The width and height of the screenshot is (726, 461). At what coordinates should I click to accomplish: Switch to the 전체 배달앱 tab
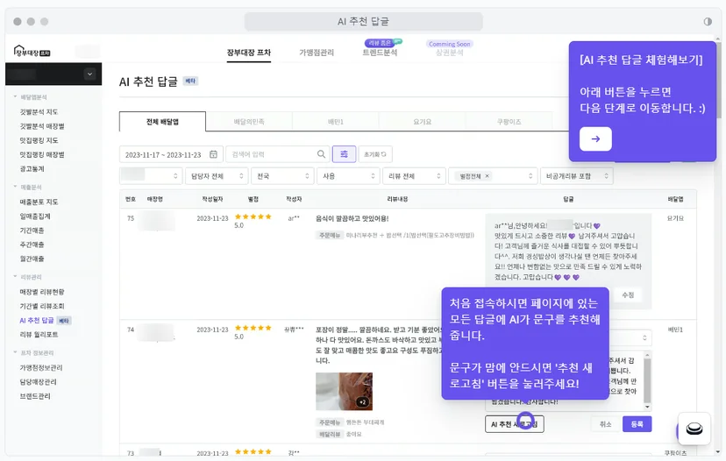tap(162, 122)
